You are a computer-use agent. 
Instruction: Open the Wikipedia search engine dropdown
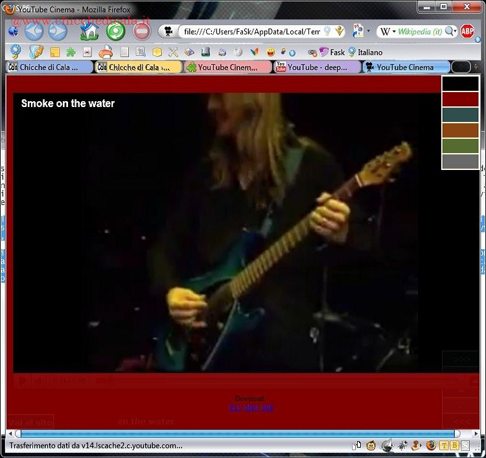[388, 31]
